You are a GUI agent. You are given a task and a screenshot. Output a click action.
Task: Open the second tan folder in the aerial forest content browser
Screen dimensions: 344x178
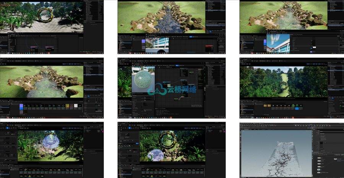click(x=269, y=106)
